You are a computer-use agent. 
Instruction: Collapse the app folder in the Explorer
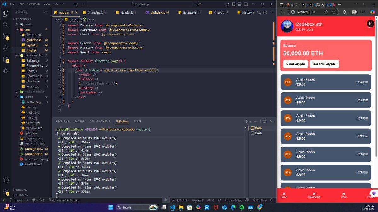coord(27,29)
